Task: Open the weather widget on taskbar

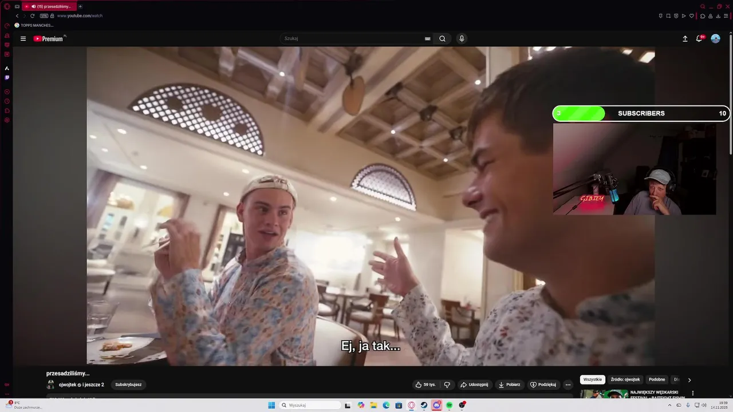Action: click(x=23, y=405)
